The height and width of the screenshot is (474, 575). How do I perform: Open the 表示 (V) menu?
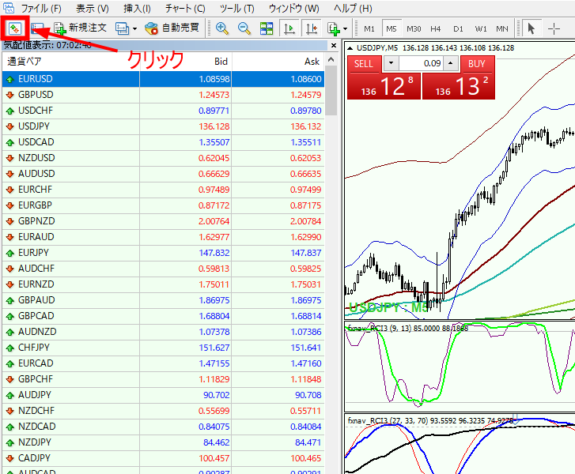click(92, 8)
